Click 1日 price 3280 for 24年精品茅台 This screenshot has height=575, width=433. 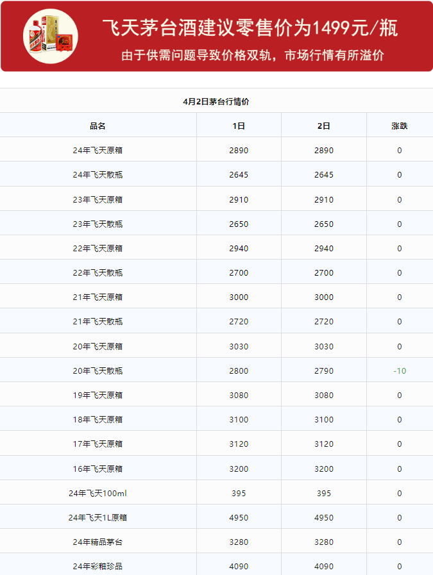239,542
